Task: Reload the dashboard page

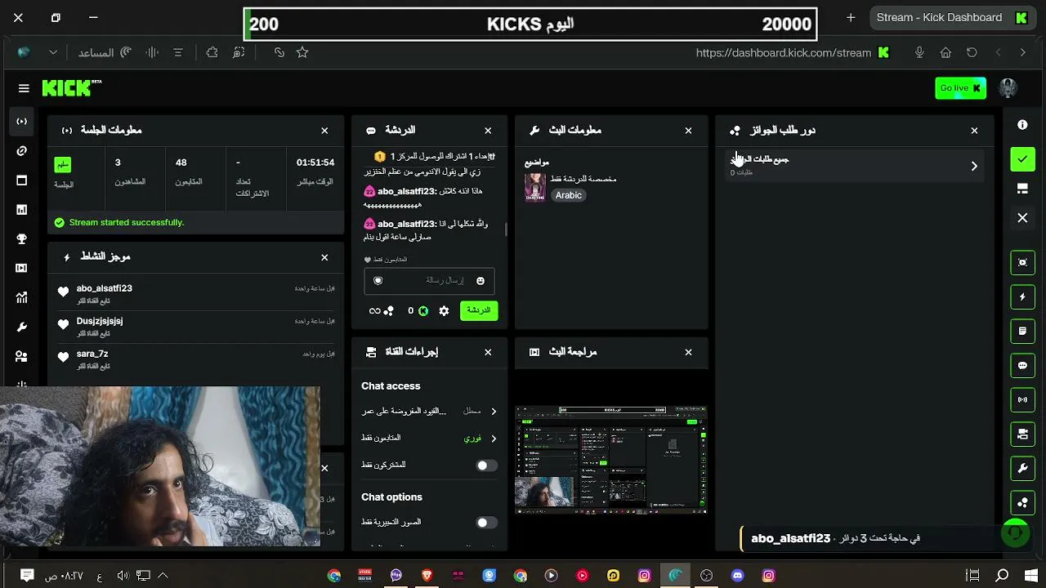Action: pos(972,52)
